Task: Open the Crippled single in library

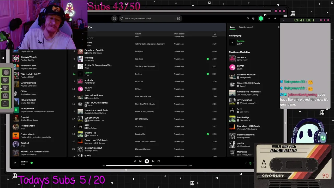Action: (39, 119)
